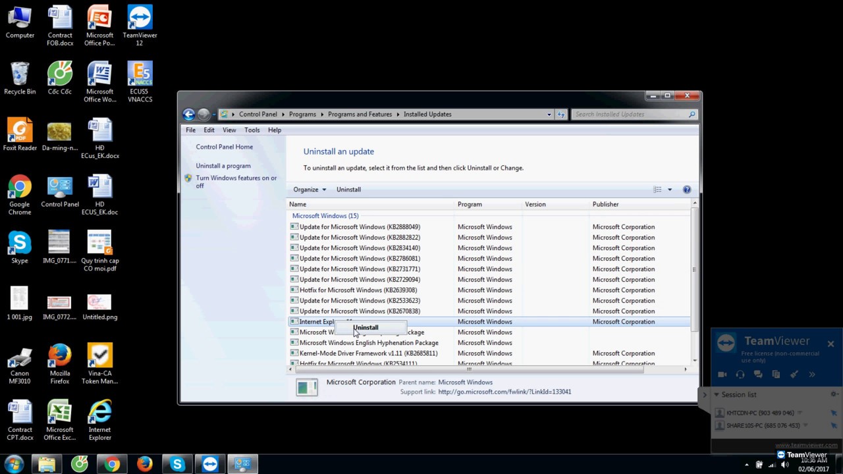Select the Control Panel desktop shortcut

click(x=60, y=191)
